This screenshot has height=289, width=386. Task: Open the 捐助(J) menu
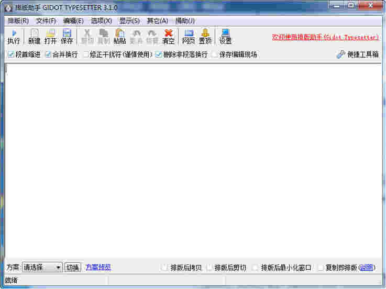pos(185,21)
